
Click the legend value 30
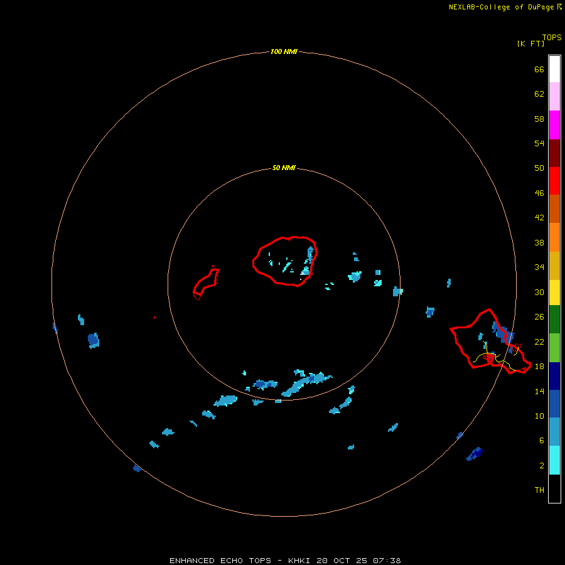coord(539,292)
